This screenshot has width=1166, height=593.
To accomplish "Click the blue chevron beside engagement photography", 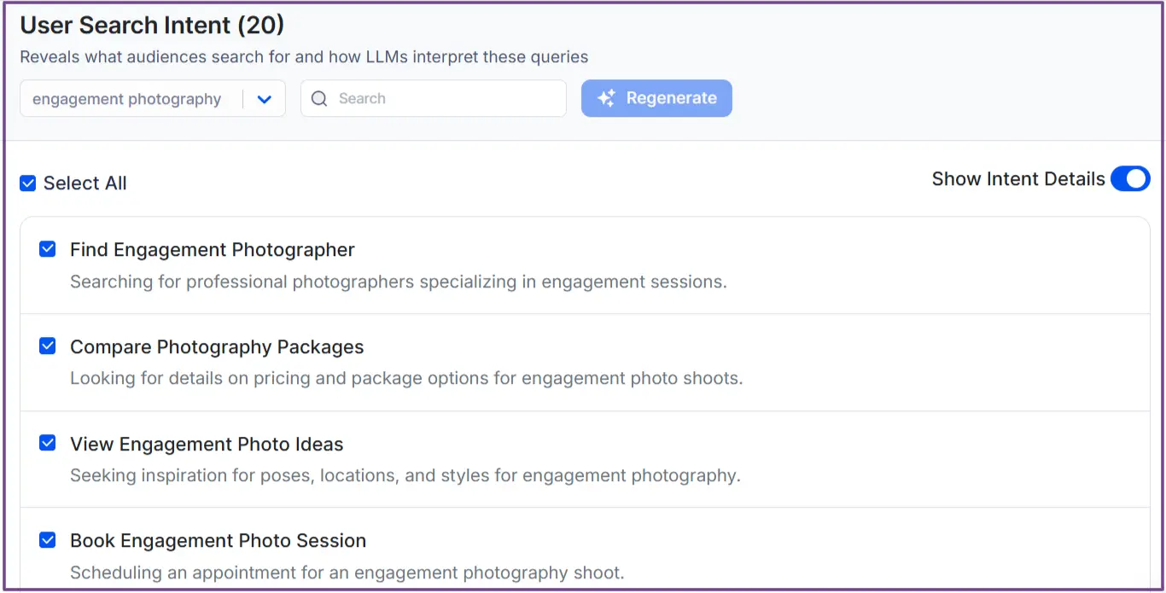I will click(265, 98).
